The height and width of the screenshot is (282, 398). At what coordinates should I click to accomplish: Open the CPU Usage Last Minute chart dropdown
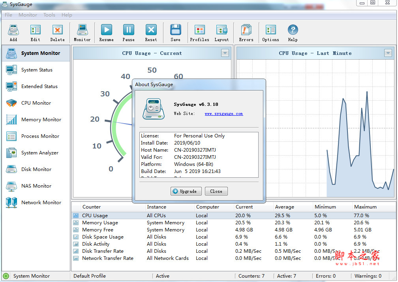pyautogui.click(x=388, y=53)
